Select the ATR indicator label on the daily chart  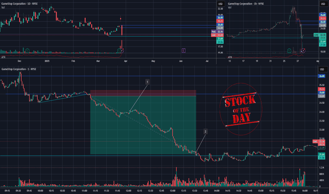click(x=4, y=57)
